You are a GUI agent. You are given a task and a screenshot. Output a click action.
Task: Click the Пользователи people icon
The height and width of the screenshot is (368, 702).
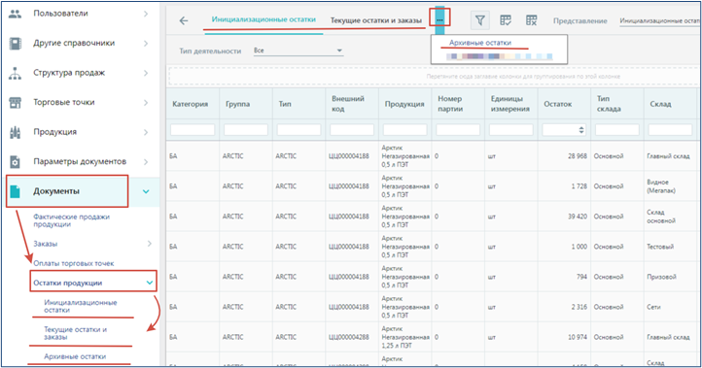tap(15, 14)
